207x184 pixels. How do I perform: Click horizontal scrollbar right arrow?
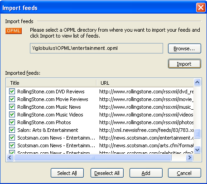189,158
